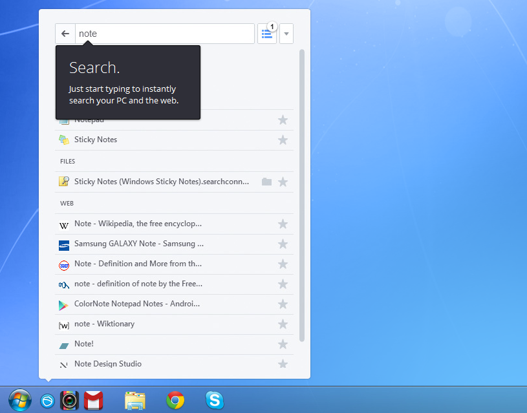Click the Merriam-Webster dictionary icon
Viewport: 527px width, 413px height.
click(x=64, y=264)
